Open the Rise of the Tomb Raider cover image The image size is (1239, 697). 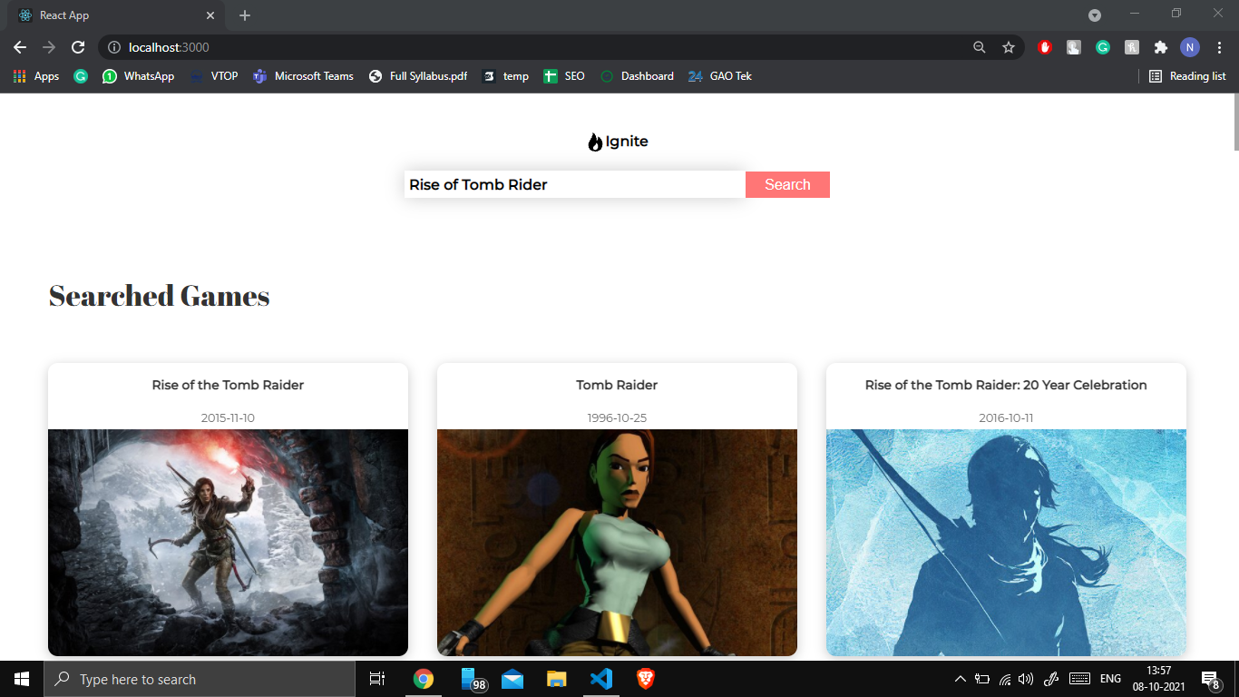[228, 543]
